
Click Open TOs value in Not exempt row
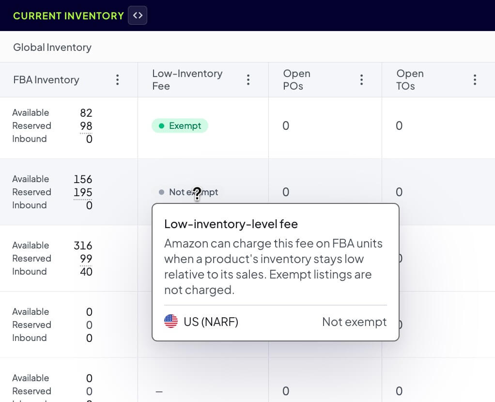pyautogui.click(x=399, y=192)
